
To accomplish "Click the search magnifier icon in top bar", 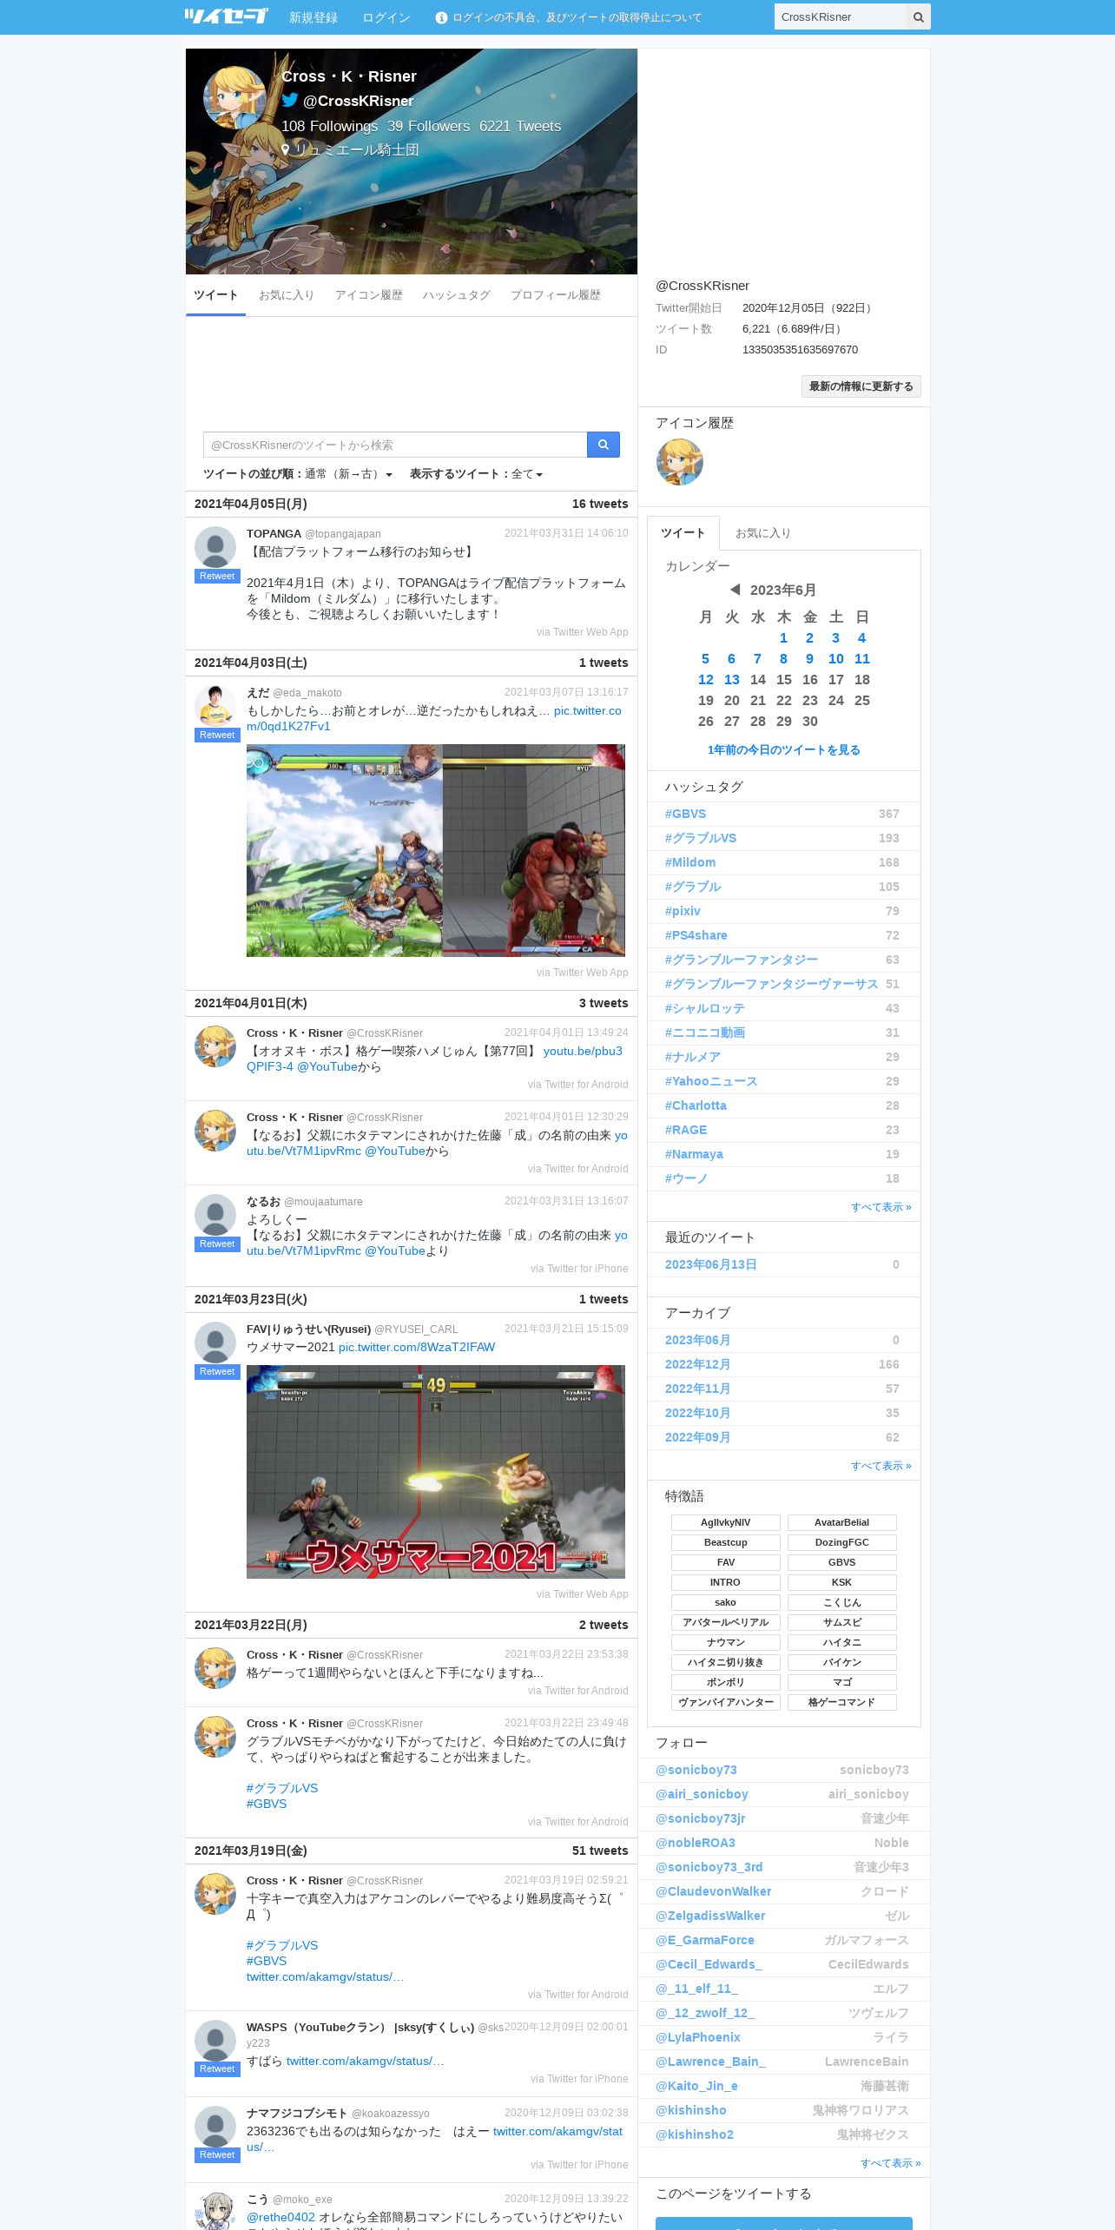I will [x=918, y=16].
